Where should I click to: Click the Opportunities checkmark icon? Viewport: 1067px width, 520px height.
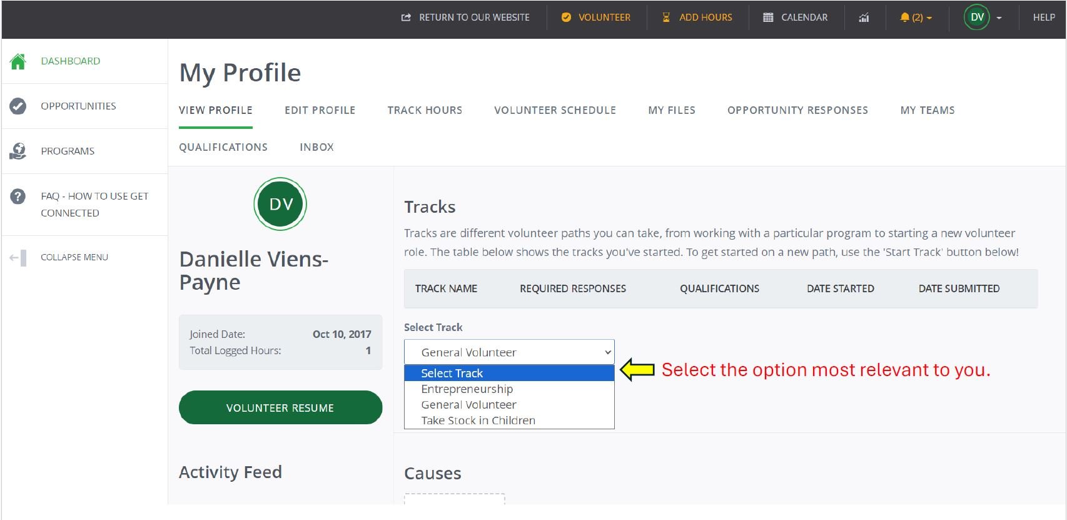point(18,106)
